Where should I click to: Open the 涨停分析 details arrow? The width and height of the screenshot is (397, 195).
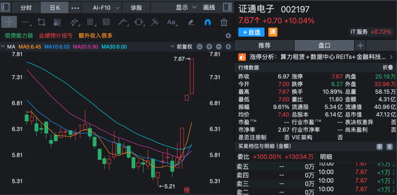[391, 57]
